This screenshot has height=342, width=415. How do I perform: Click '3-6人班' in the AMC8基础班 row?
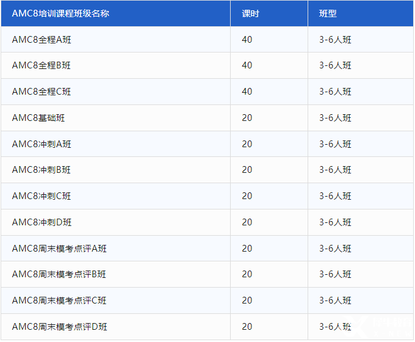pyautogui.click(x=335, y=118)
